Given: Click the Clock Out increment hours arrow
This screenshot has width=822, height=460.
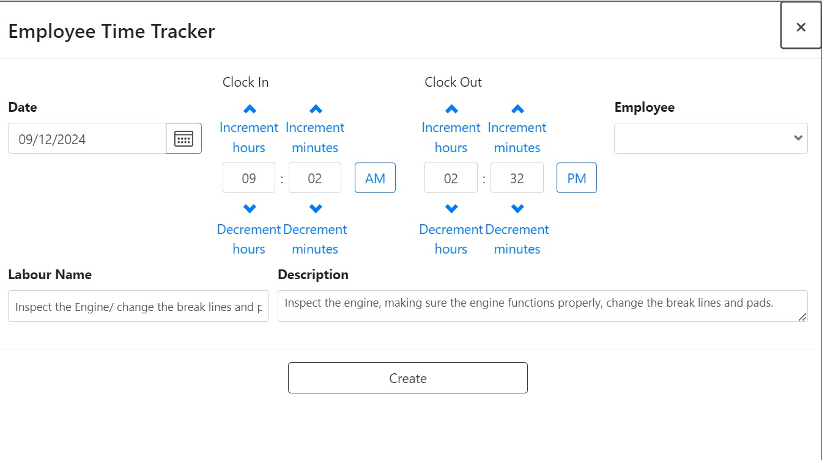Looking at the screenshot, I should [451, 108].
